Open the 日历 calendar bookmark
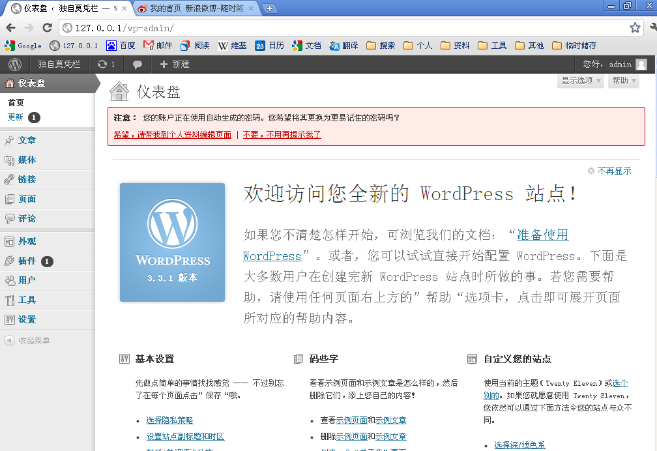657x451 pixels. pyautogui.click(x=269, y=45)
